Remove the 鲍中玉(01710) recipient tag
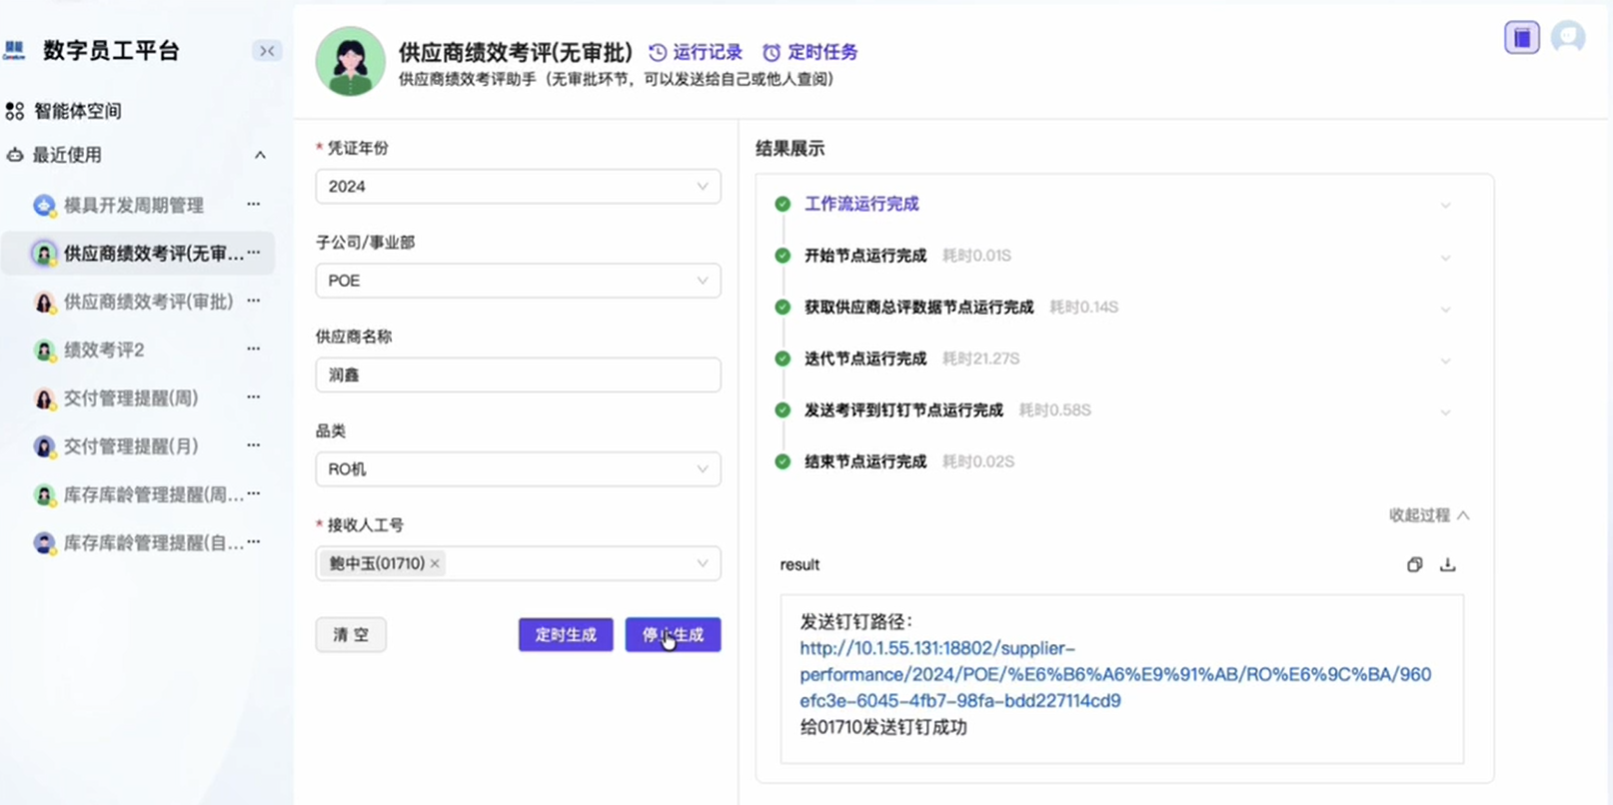 (435, 564)
